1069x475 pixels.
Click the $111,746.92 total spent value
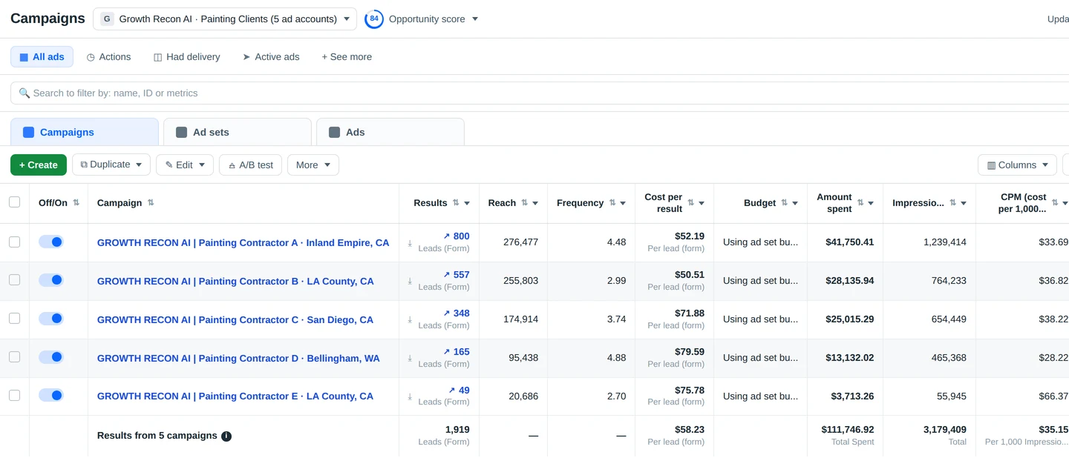click(847, 430)
